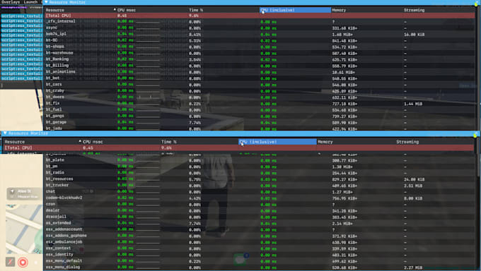Screen dimensions: 481x271
Task: Click the red heart health icon
Action: coord(23,262)
